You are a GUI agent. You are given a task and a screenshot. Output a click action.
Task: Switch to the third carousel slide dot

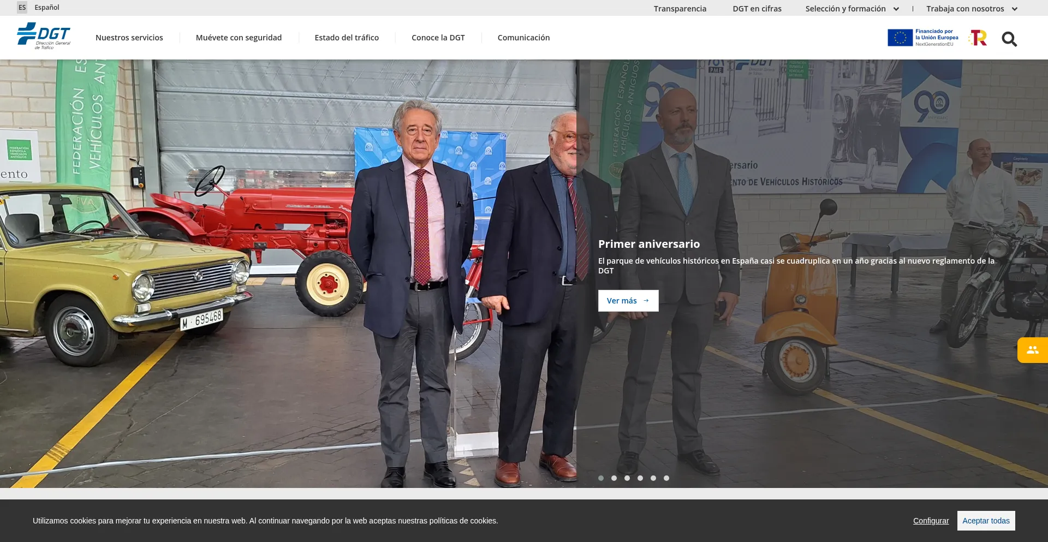[x=627, y=478]
